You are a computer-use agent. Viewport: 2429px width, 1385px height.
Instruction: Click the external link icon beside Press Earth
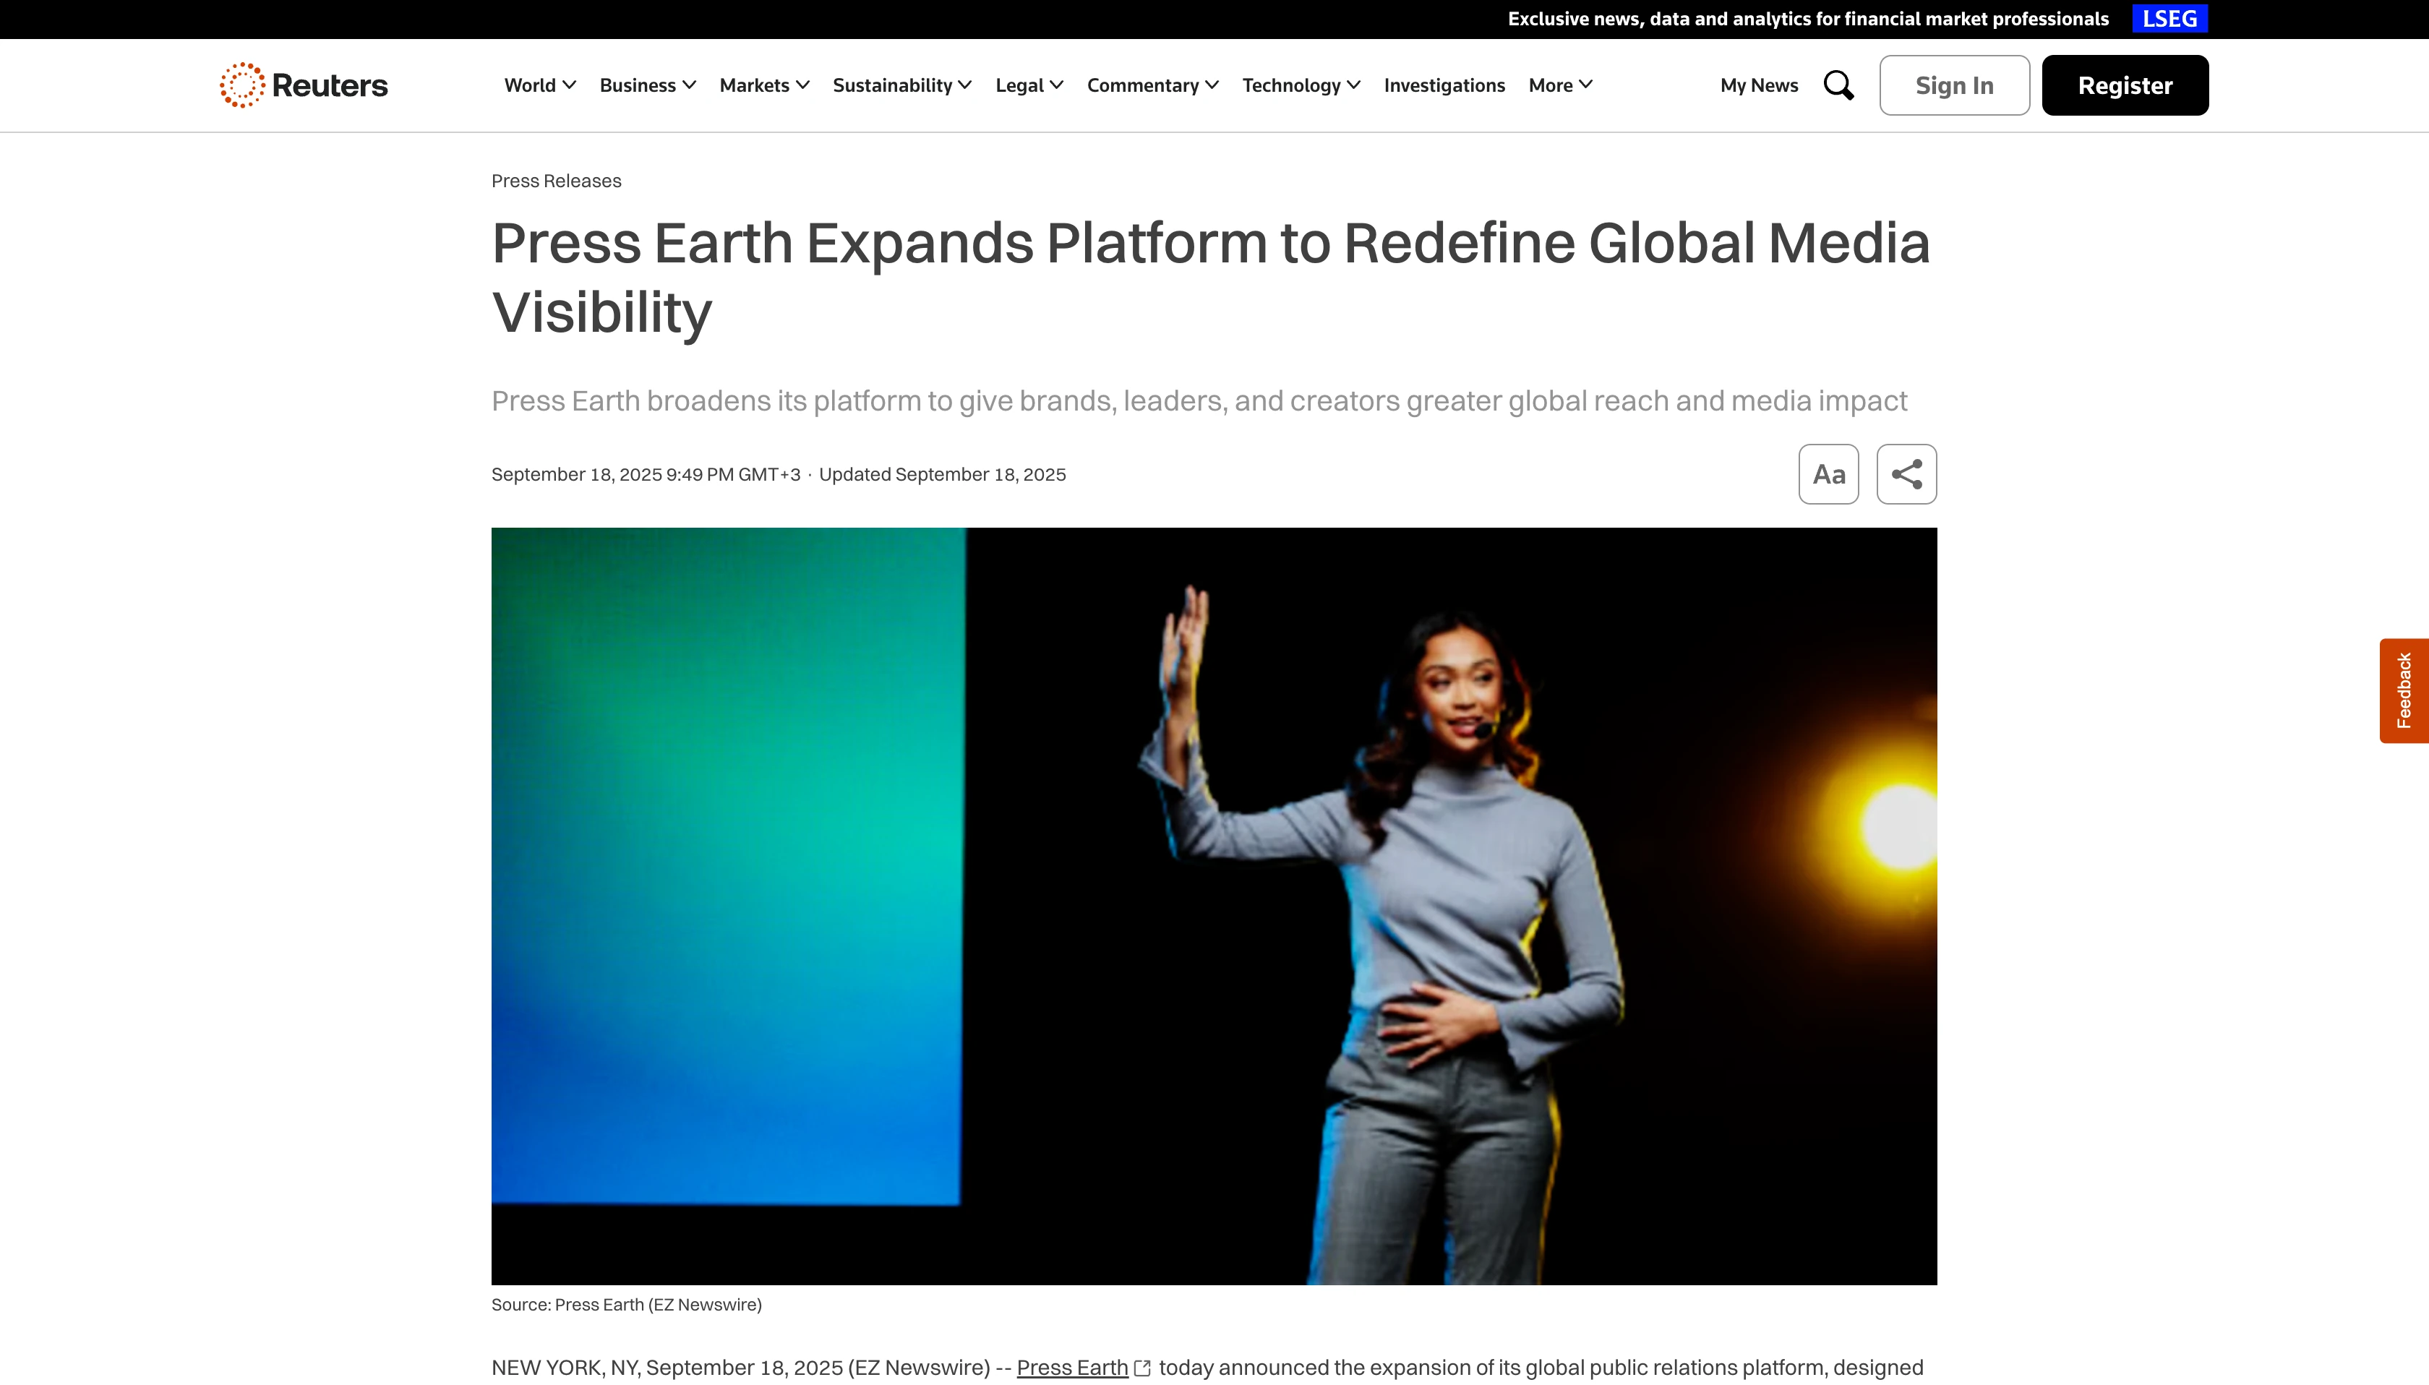click(1142, 1368)
